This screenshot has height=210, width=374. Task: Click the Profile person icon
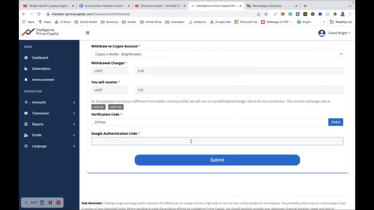click(x=26, y=135)
